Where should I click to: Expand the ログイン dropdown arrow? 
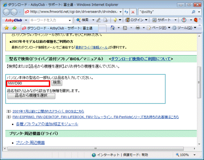(x=146, y=20)
